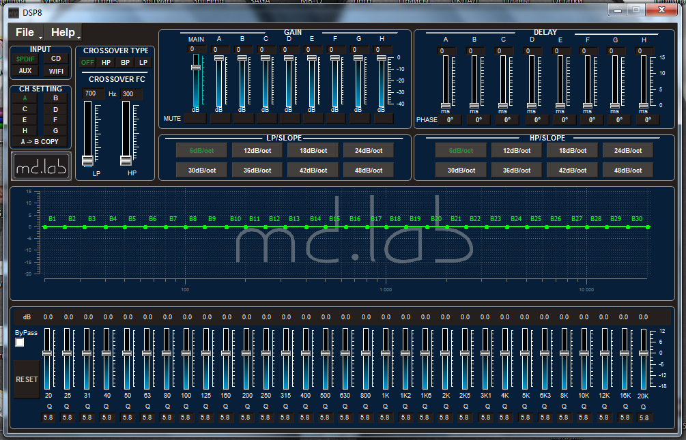Select WIFI input
This screenshot has width=686, height=440.
click(56, 71)
